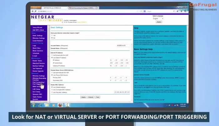Open E-mail in sidebar
This screenshot has height=126, width=219.
tap(35, 56)
